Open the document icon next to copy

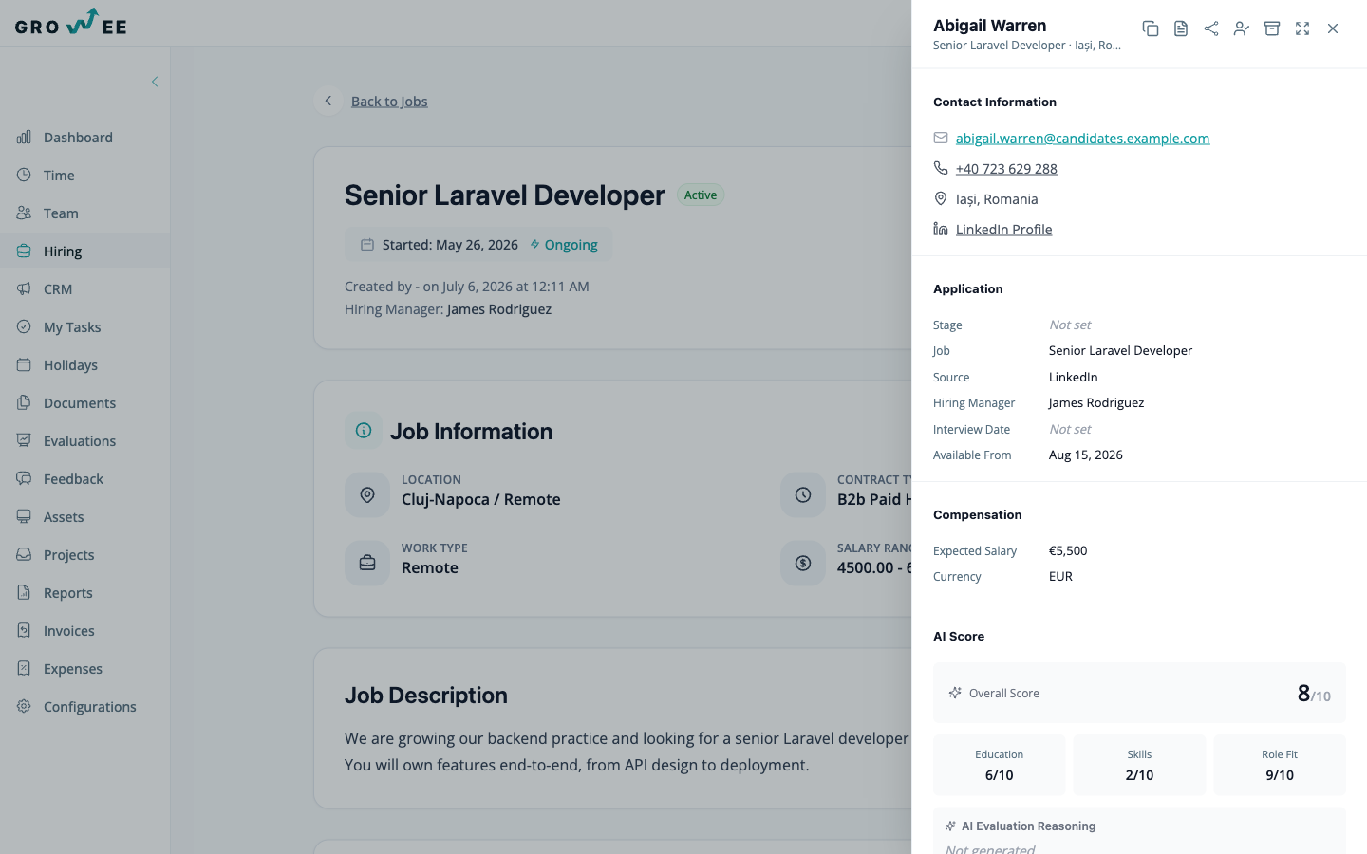1181,28
